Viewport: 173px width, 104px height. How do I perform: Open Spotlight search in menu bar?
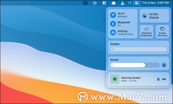point(130,3)
